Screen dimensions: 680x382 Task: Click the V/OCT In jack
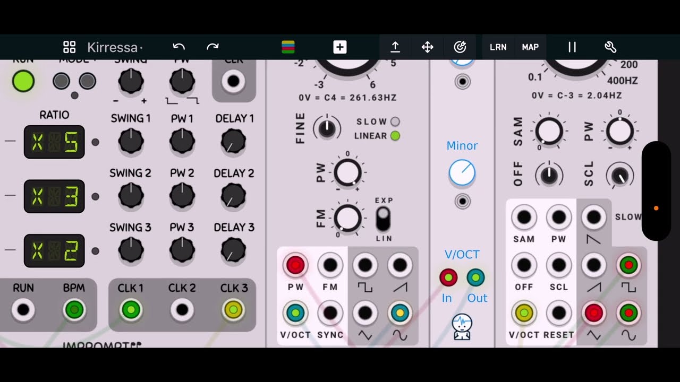click(x=448, y=277)
